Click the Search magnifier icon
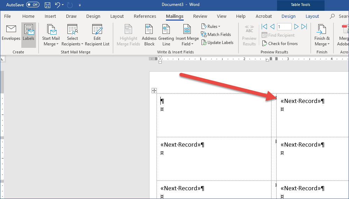Image resolution: width=349 pixels, height=199 pixels. pyautogui.click(x=332, y=16)
